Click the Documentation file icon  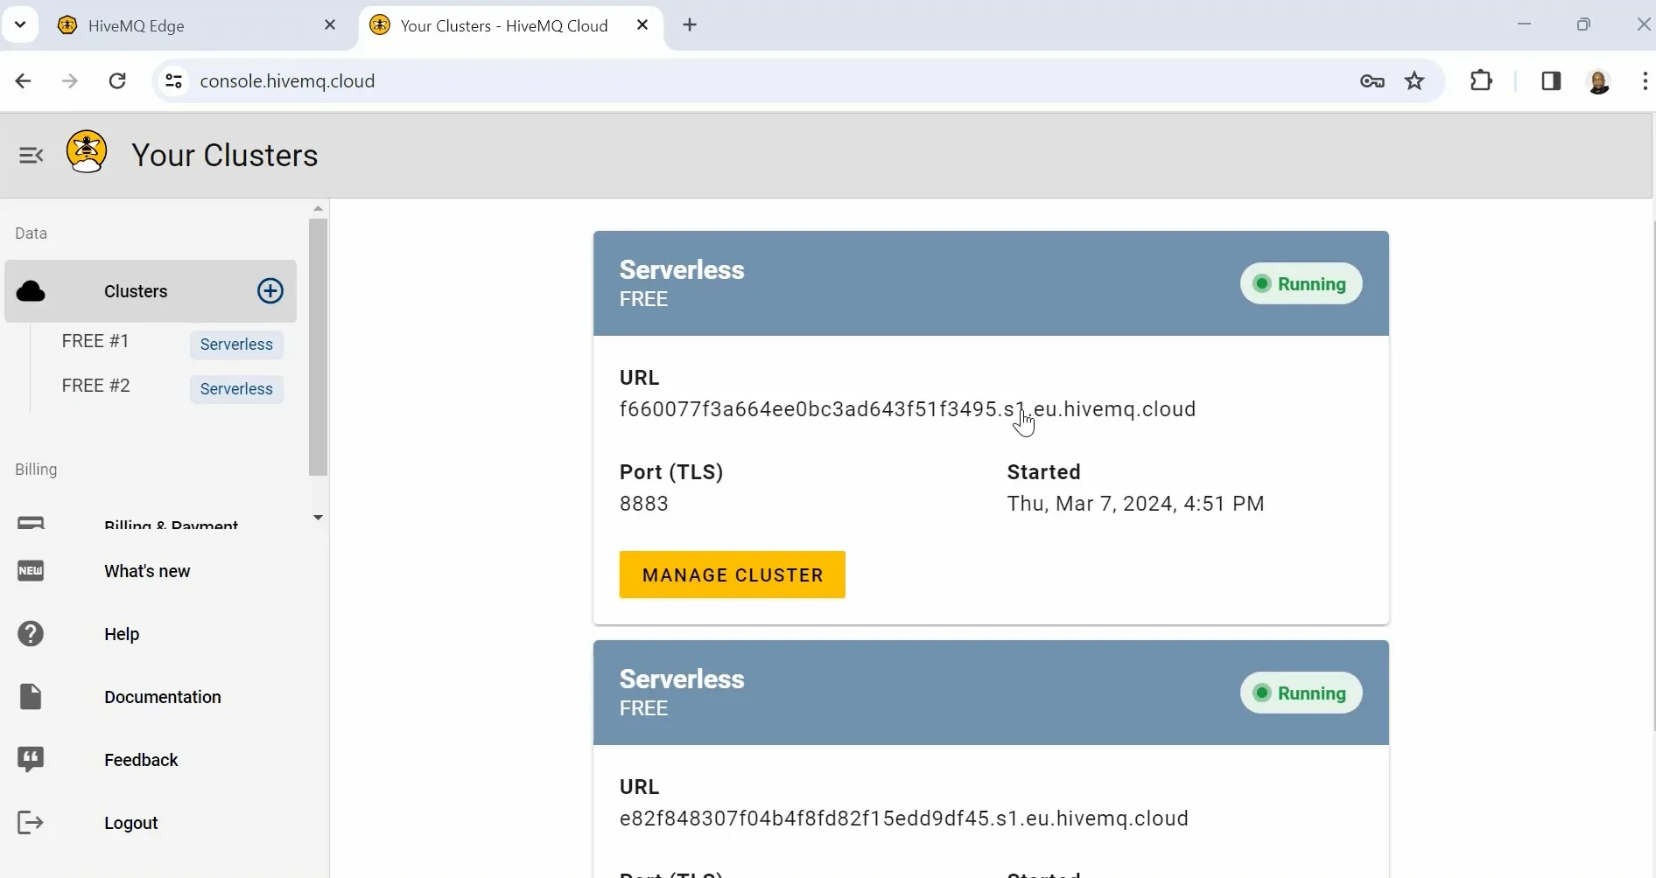[x=31, y=697]
